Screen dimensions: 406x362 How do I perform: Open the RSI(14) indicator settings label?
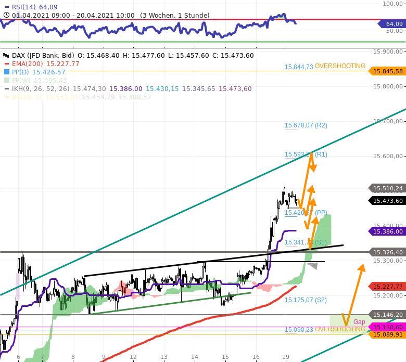[x=24, y=7]
